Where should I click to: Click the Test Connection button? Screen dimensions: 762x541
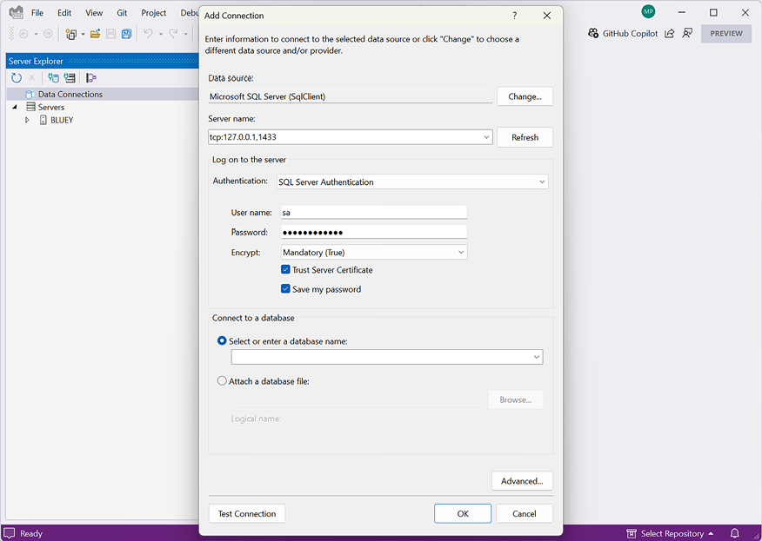tap(246, 513)
